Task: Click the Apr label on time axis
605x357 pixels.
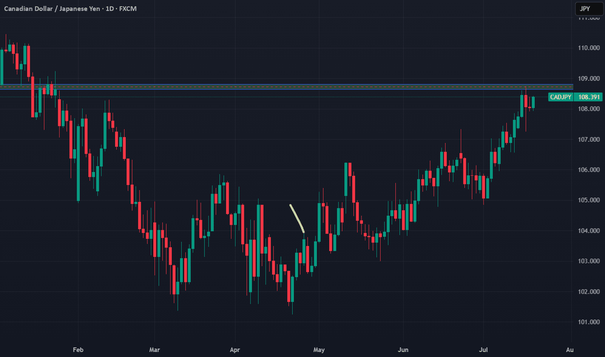Action: (234, 350)
